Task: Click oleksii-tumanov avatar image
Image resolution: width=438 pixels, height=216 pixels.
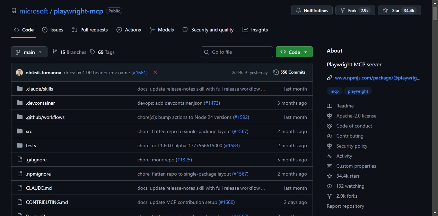Action: tap(19, 73)
